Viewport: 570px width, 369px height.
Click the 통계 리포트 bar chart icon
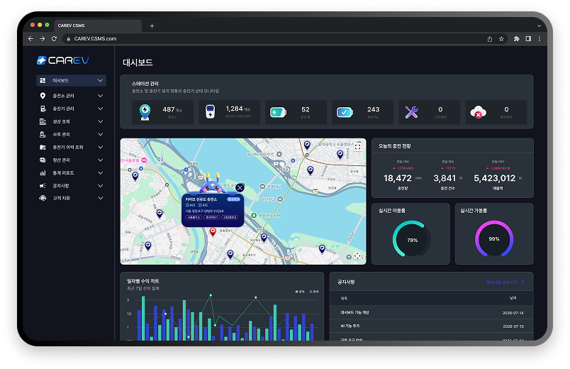[x=43, y=173]
